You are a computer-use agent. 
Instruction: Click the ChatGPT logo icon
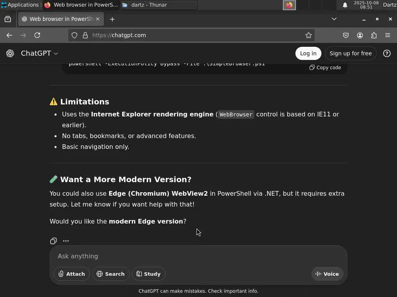(10, 53)
